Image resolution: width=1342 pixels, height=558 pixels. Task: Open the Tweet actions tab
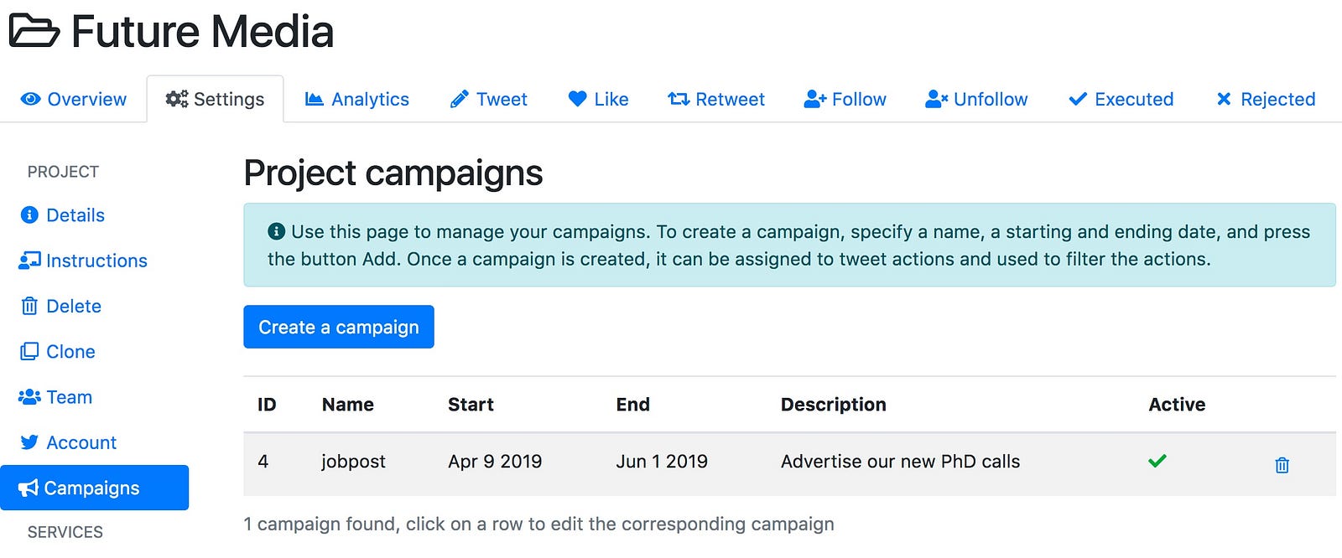point(489,99)
